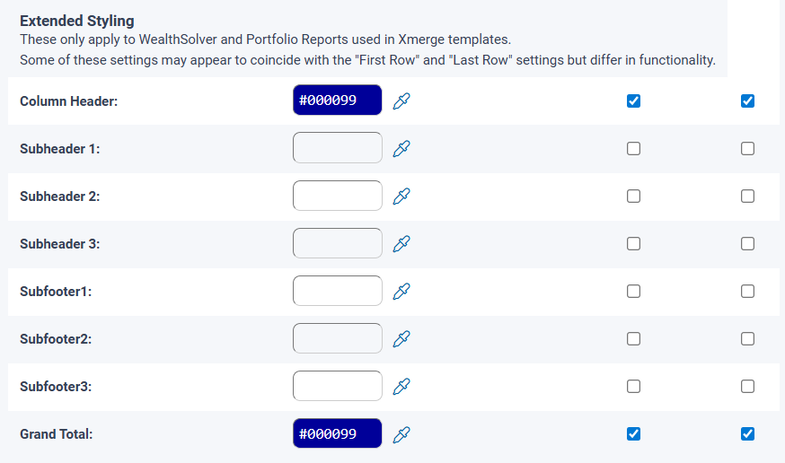Focus the Subheader 2 color input box
This screenshot has width=785, height=463.
pyautogui.click(x=338, y=196)
